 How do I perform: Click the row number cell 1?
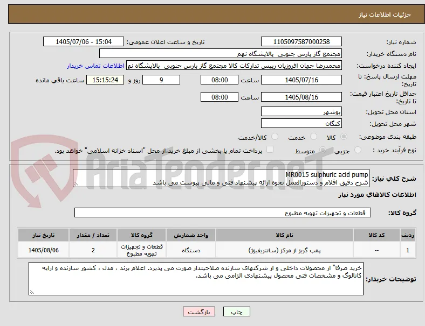point(408,250)
